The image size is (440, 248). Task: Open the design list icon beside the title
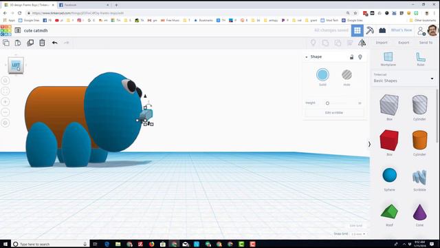click(x=18, y=30)
